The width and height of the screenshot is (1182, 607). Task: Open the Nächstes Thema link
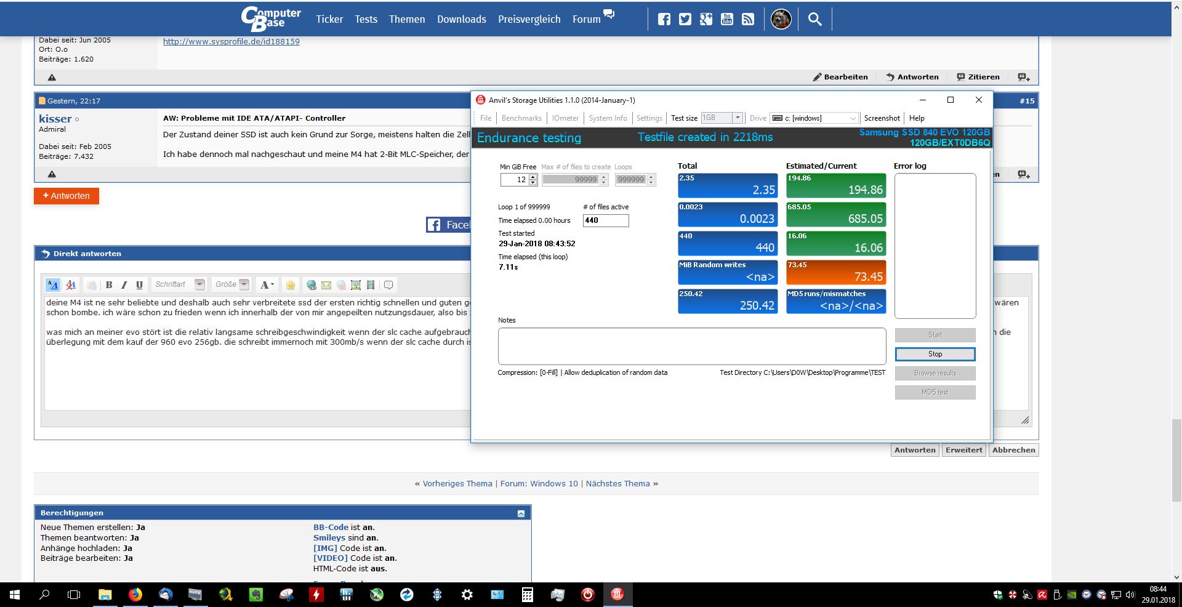pos(618,484)
